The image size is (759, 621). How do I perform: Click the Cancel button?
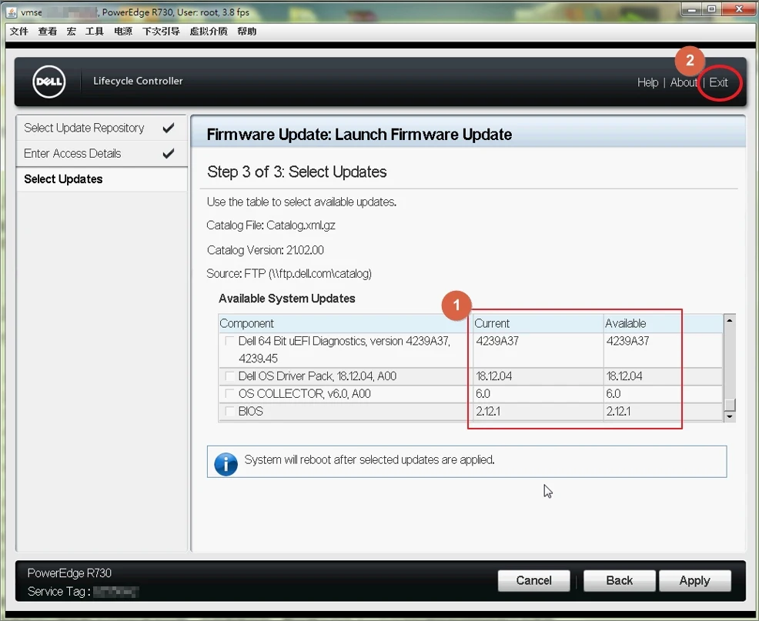533,580
